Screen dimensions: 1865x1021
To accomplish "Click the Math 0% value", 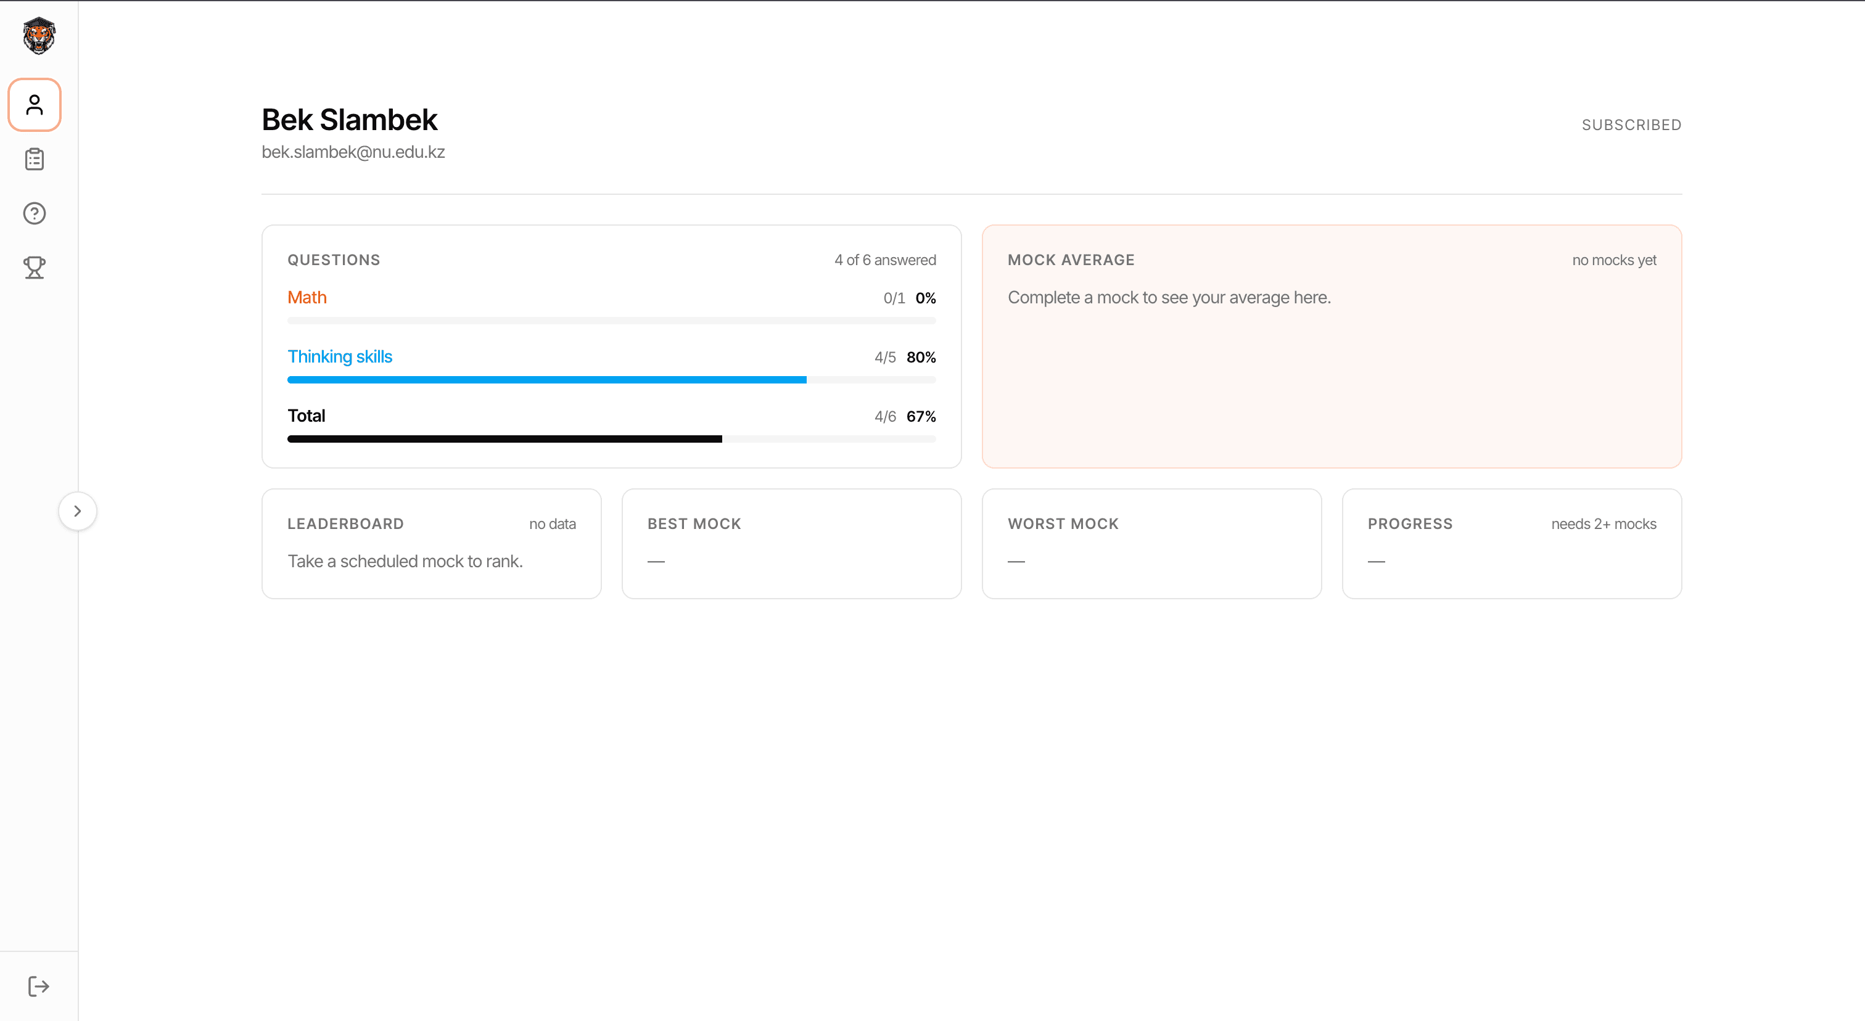I will pos(925,298).
